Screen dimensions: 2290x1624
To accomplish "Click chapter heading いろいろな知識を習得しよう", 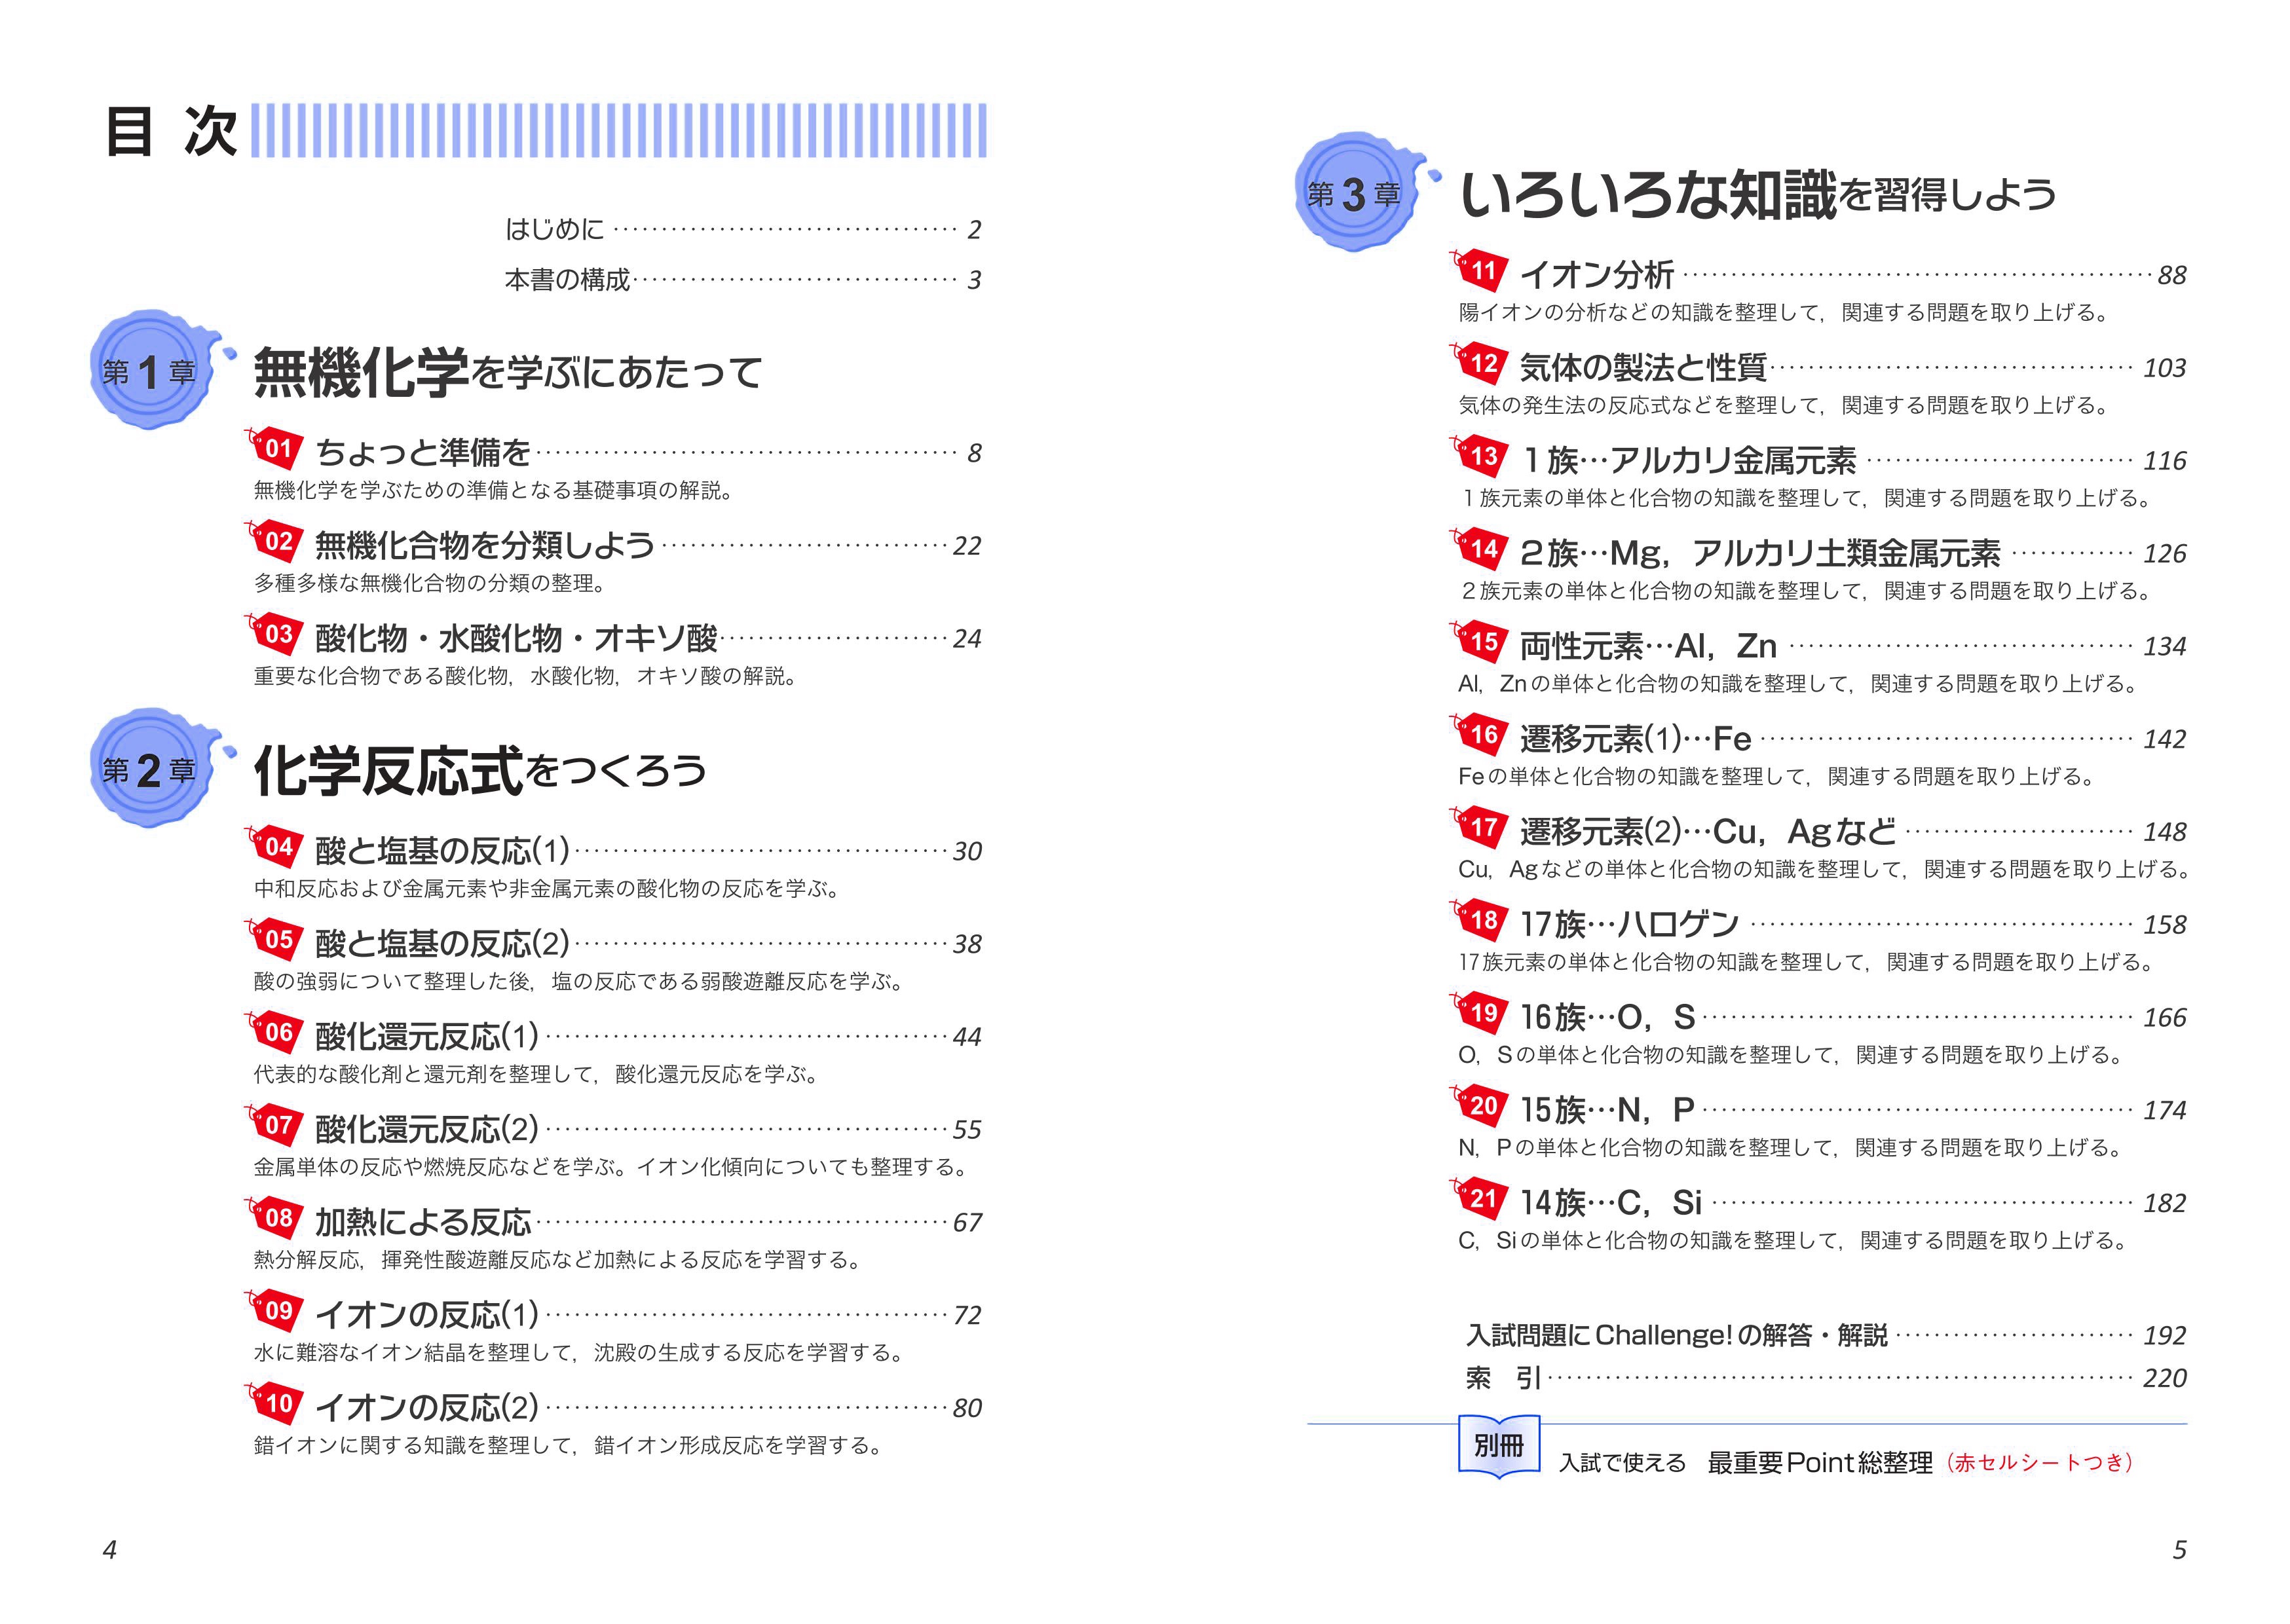I will [1758, 194].
